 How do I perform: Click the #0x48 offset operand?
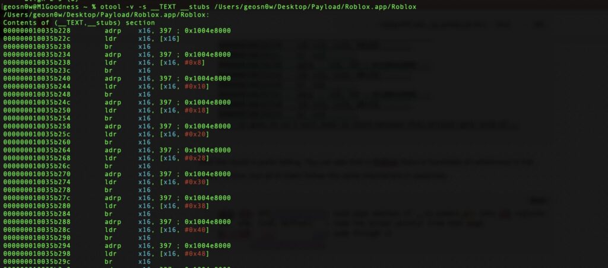tap(196, 254)
